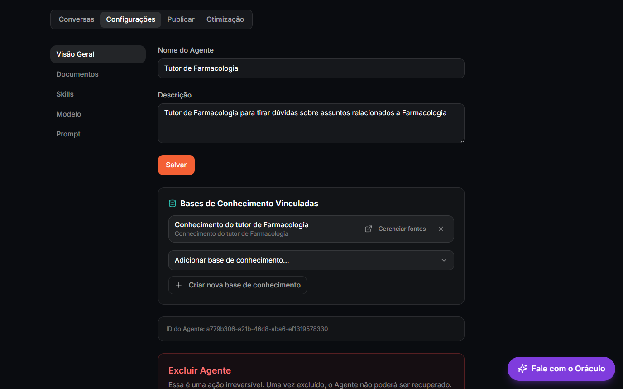Click the database icon beside Bases de Conhecimento Vinculadas
Screen dimensions: 623x389
[x=173, y=204]
